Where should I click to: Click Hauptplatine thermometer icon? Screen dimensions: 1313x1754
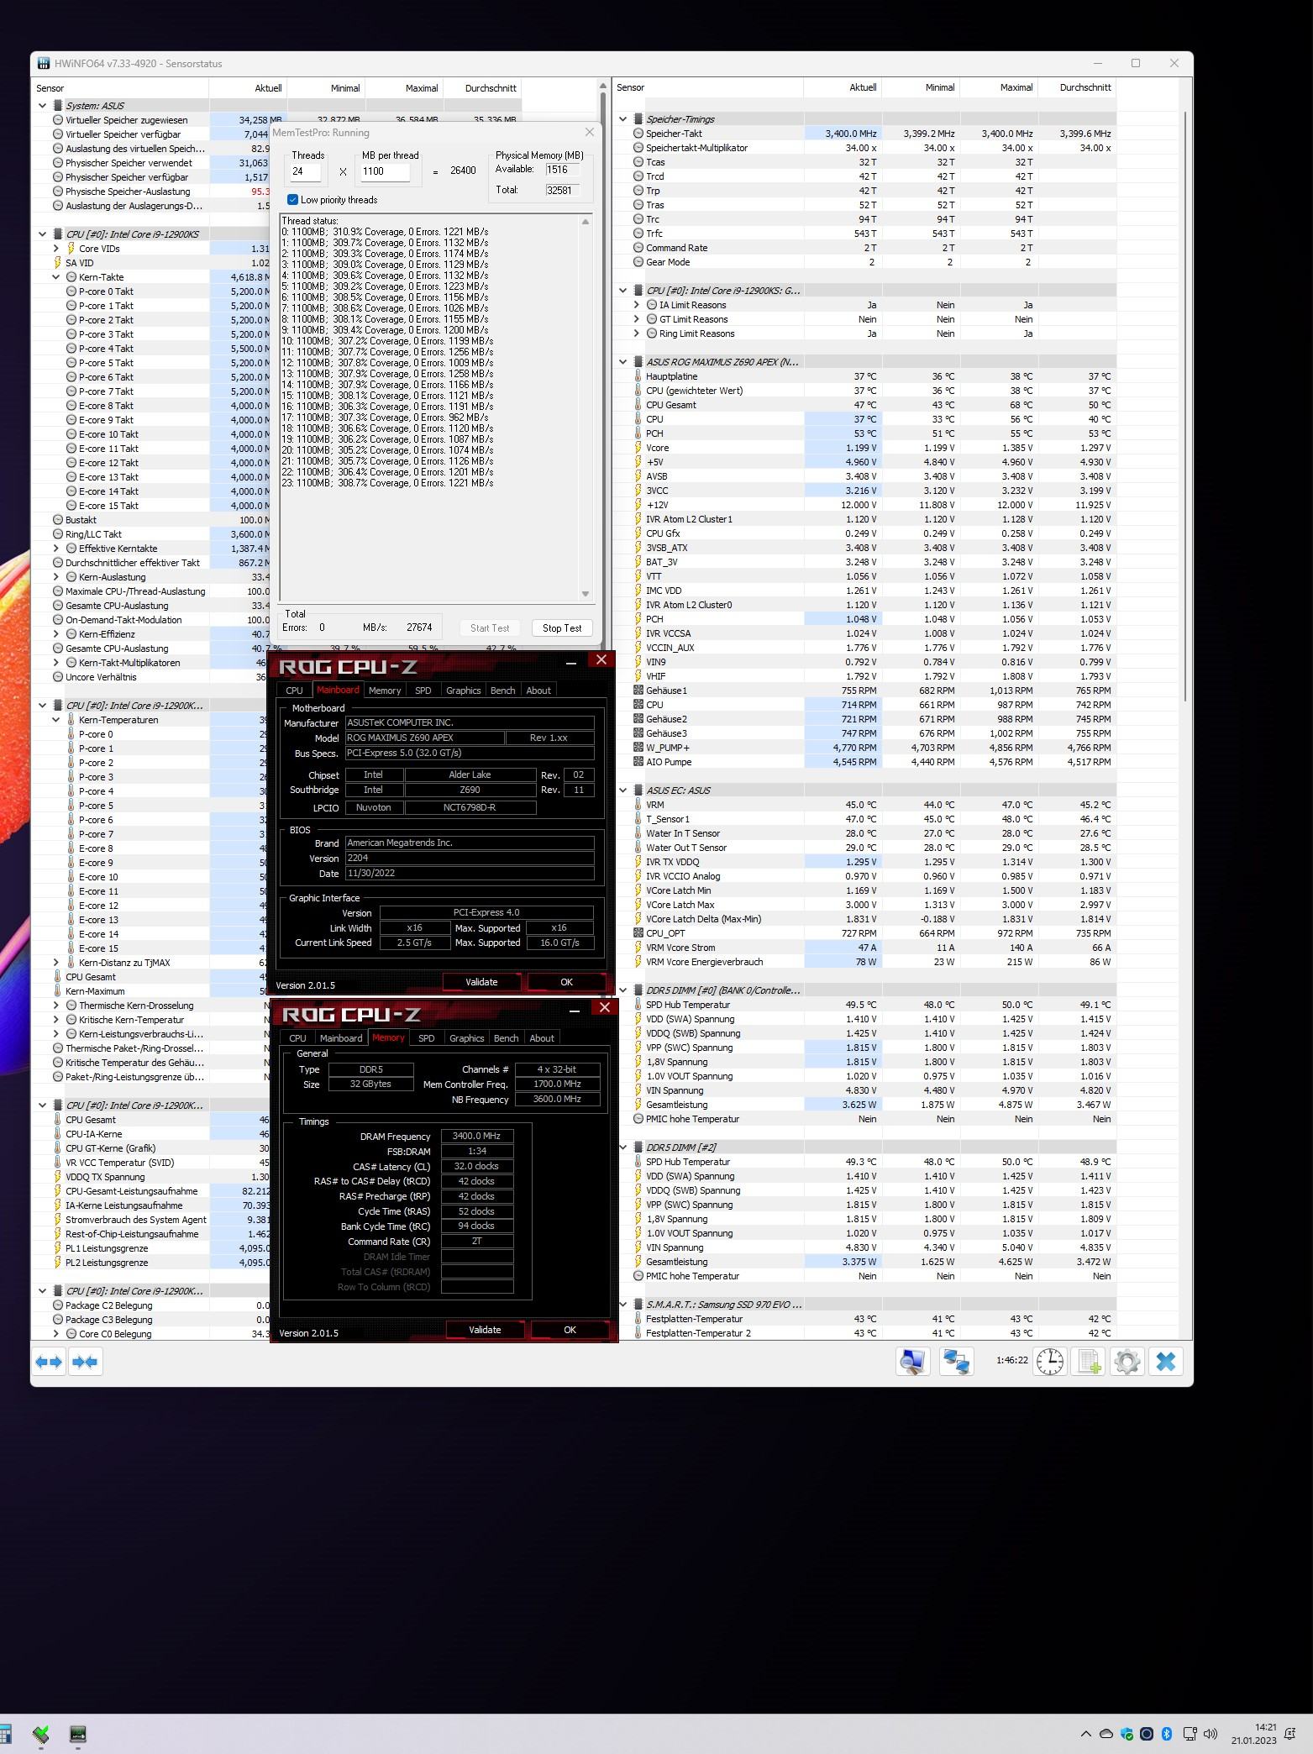click(638, 376)
